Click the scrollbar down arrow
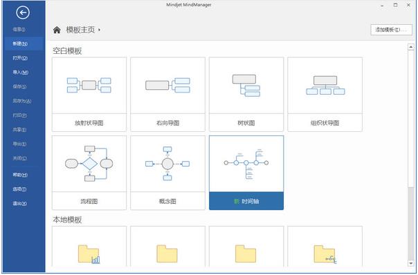This screenshot has height=275, width=418. click(411, 263)
